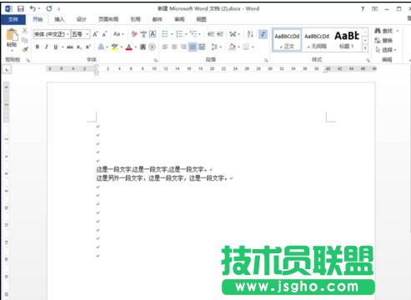Screen dimensions: 411x300
Task: Apply the Normal (正文) style
Action: (287, 40)
